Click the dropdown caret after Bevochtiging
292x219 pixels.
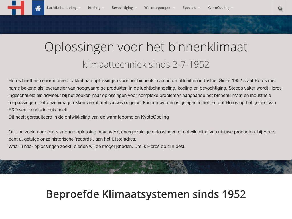click(136, 8)
